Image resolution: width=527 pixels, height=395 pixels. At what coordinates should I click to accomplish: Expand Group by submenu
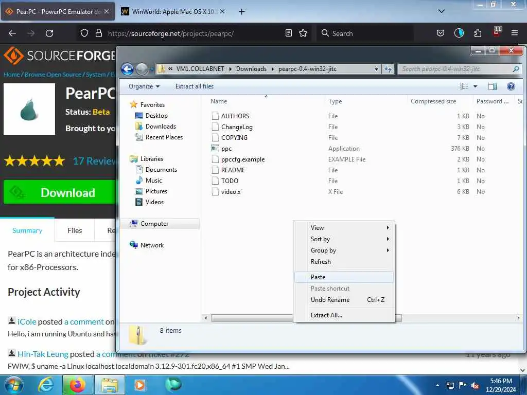344,250
